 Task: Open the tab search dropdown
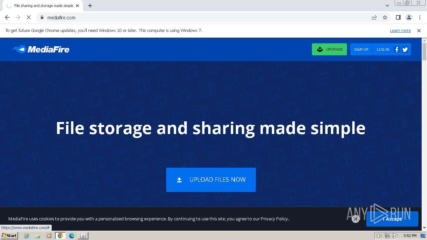coord(387,6)
